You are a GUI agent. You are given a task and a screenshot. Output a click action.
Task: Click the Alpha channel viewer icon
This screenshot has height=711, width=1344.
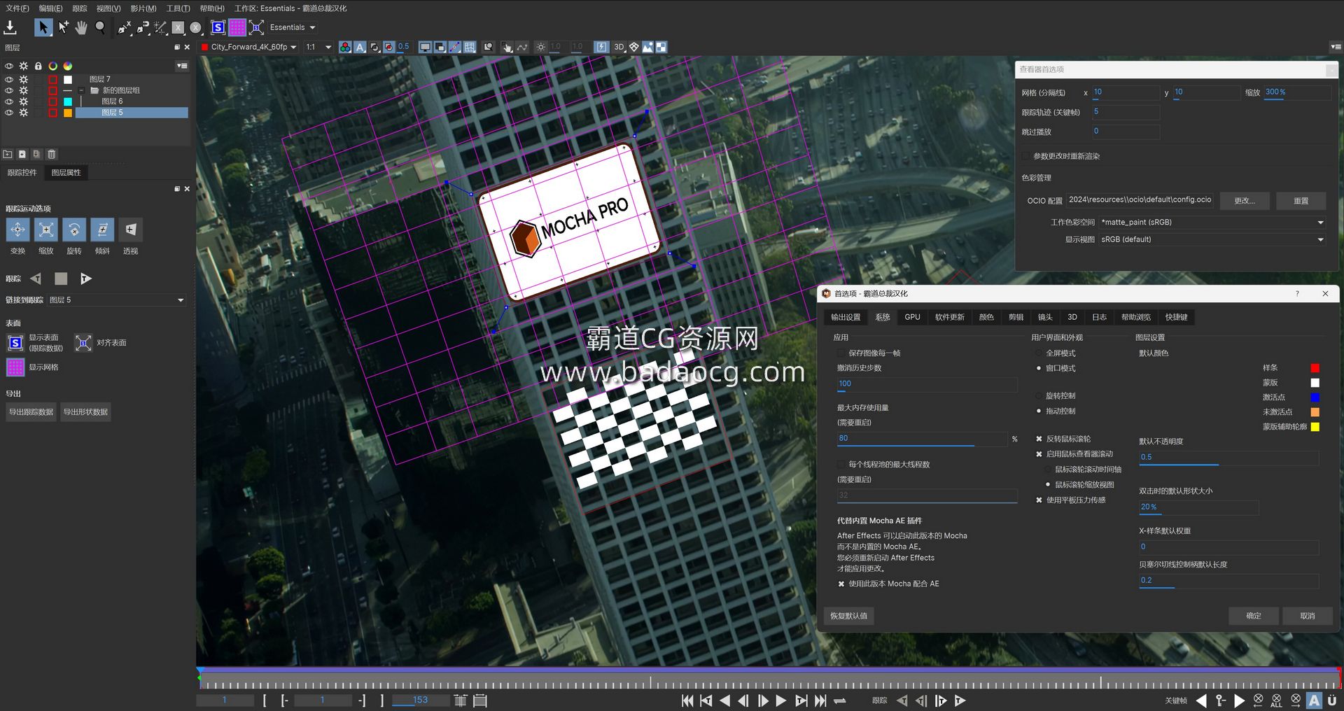[360, 47]
